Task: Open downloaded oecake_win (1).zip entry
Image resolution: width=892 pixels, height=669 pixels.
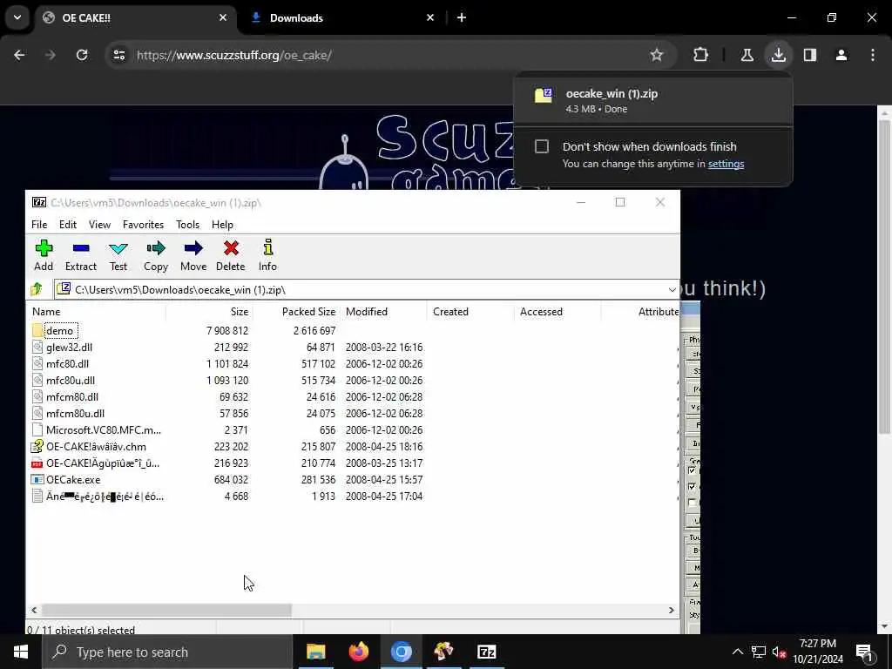Action: tap(653, 100)
